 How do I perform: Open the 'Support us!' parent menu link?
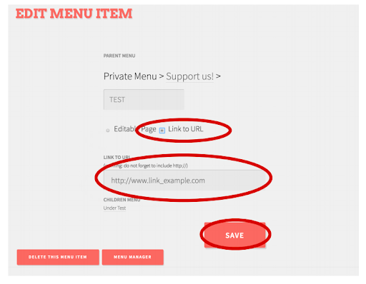coord(189,76)
